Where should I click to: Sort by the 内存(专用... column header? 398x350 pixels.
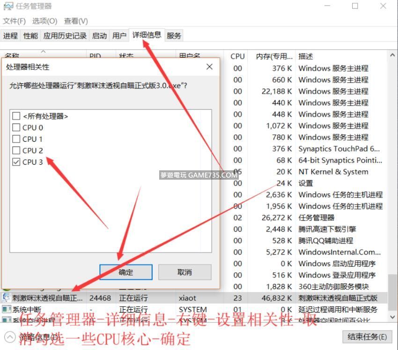click(274, 56)
